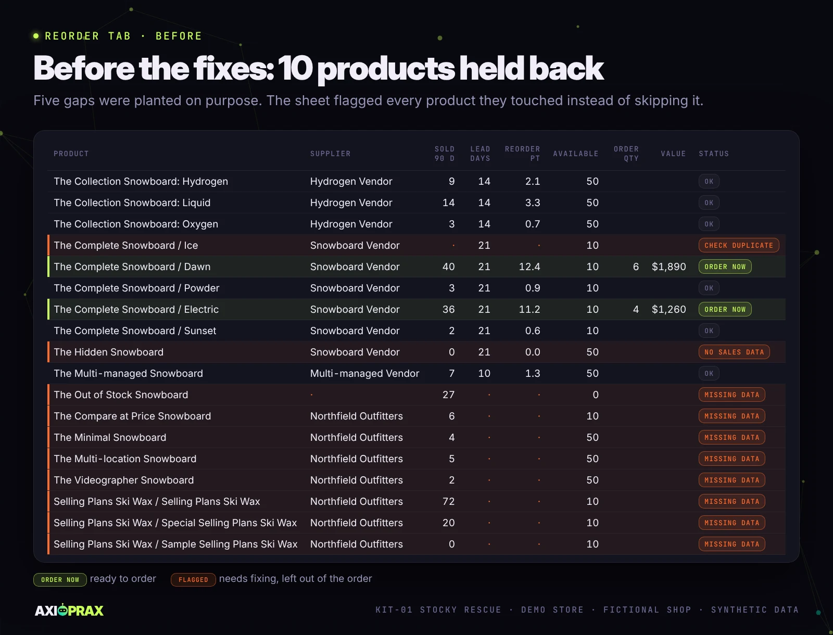Click Northfield Outfitters in Videographer Snowboard row
The height and width of the screenshot is (635, 833).
[357, 480]
